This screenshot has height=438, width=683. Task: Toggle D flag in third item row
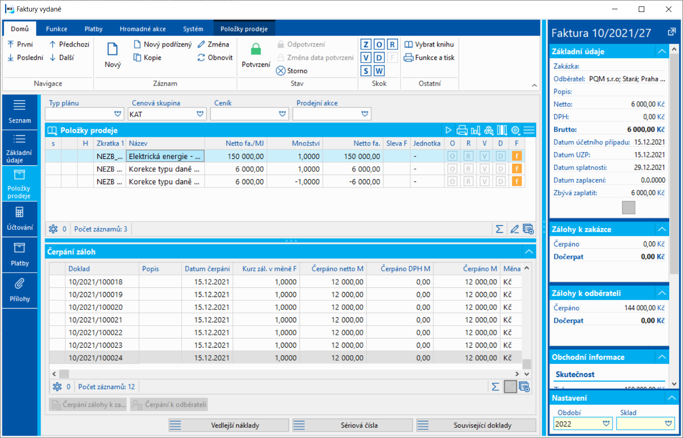(x=500, y=181)
